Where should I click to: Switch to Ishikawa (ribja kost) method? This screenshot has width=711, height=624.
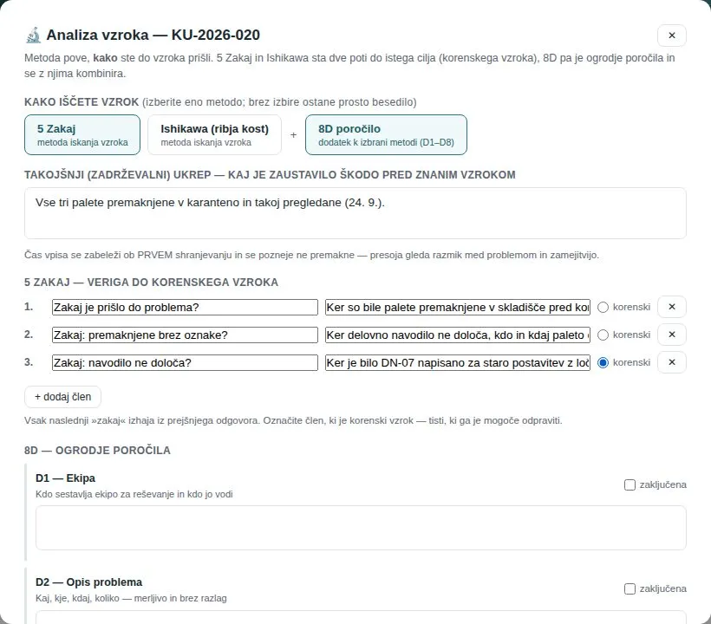tap(214, 134)
